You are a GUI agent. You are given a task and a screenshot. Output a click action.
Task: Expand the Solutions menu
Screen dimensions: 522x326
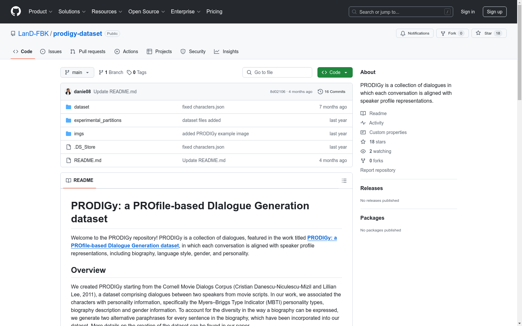pyautogui.click(x=72, y=11)
